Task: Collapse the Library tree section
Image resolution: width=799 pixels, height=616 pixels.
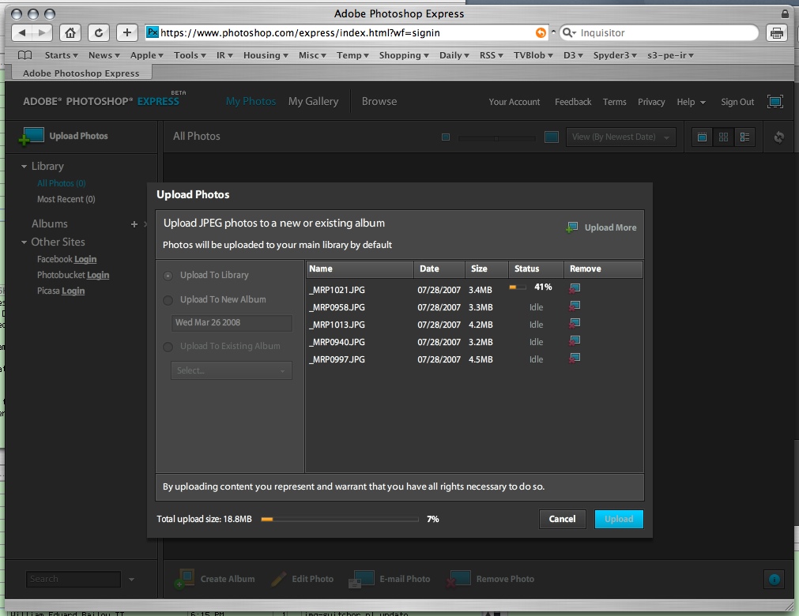Action: click(24, 167)
